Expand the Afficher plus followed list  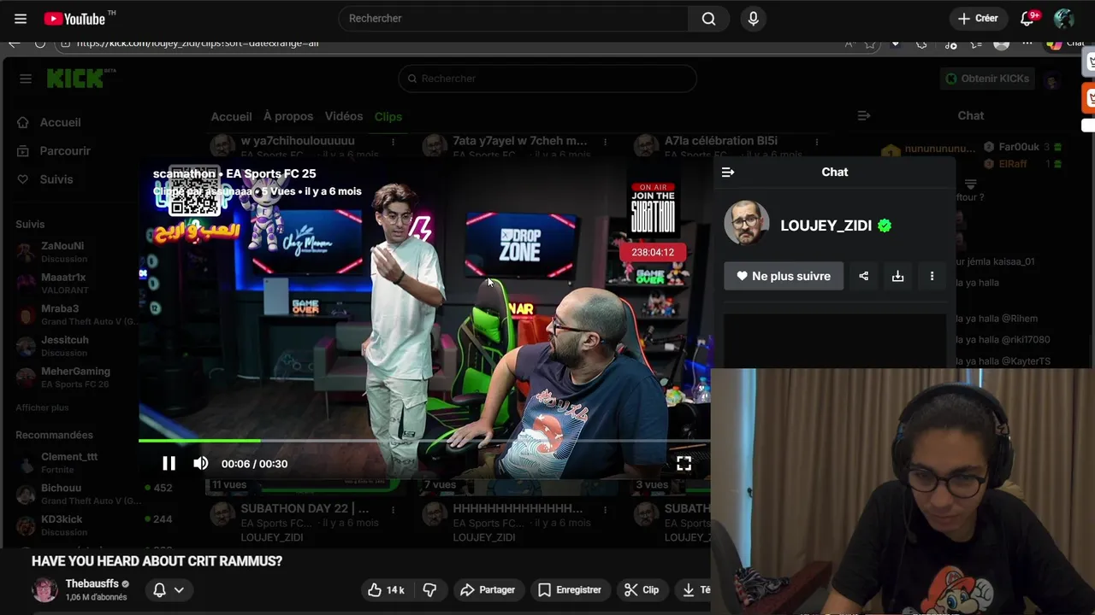(42, 407)
